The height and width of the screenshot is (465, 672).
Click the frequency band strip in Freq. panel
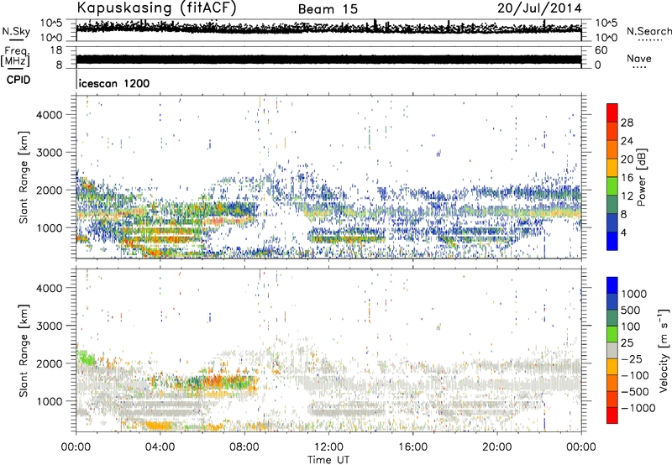tap(328, 59)
